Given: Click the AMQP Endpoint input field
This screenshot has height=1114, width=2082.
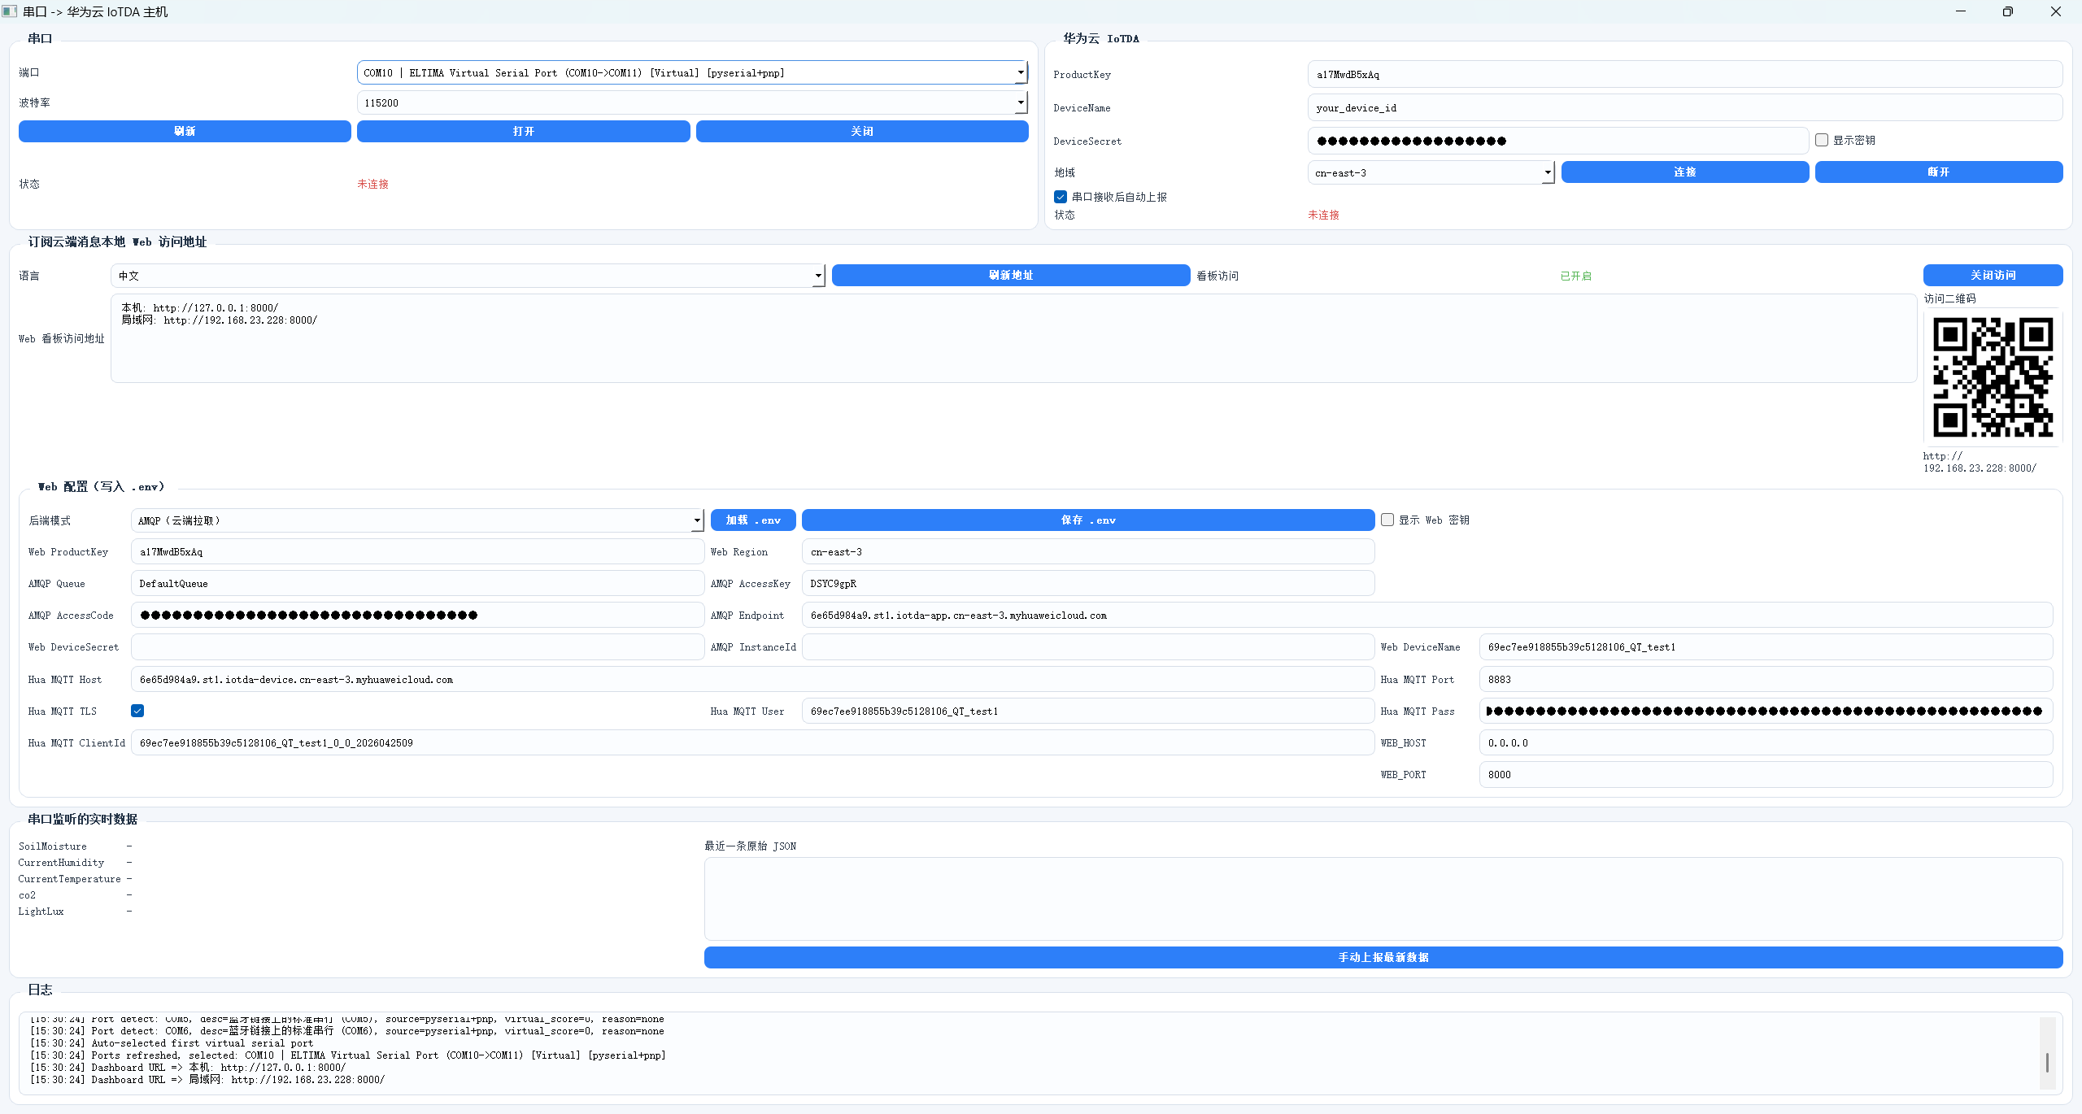Looking at the screenshot, I should point(1427,615).
